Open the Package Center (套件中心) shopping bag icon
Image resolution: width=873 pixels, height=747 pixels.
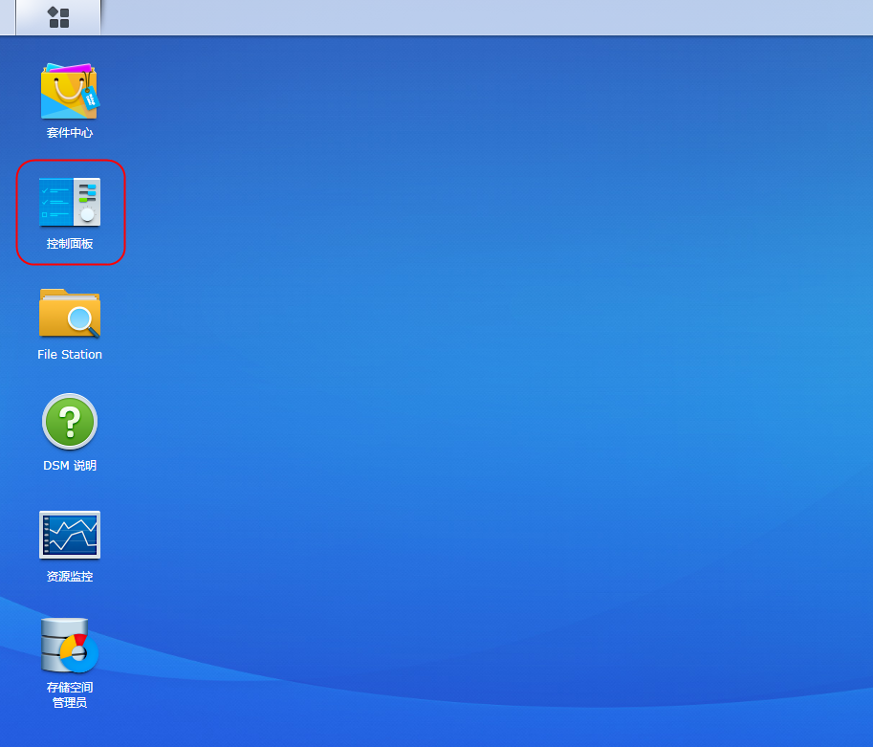(x=70, y=91)
